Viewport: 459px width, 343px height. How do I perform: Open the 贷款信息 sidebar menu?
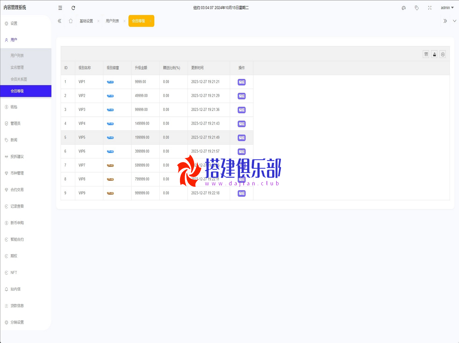26,306
